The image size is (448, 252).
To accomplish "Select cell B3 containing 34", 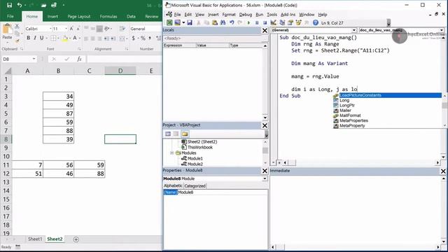I will [x=58, y=97].
